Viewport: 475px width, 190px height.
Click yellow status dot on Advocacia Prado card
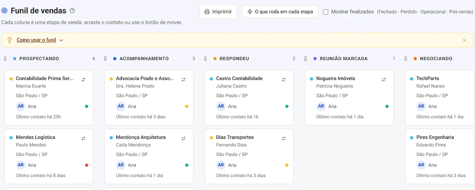point(187,106)
